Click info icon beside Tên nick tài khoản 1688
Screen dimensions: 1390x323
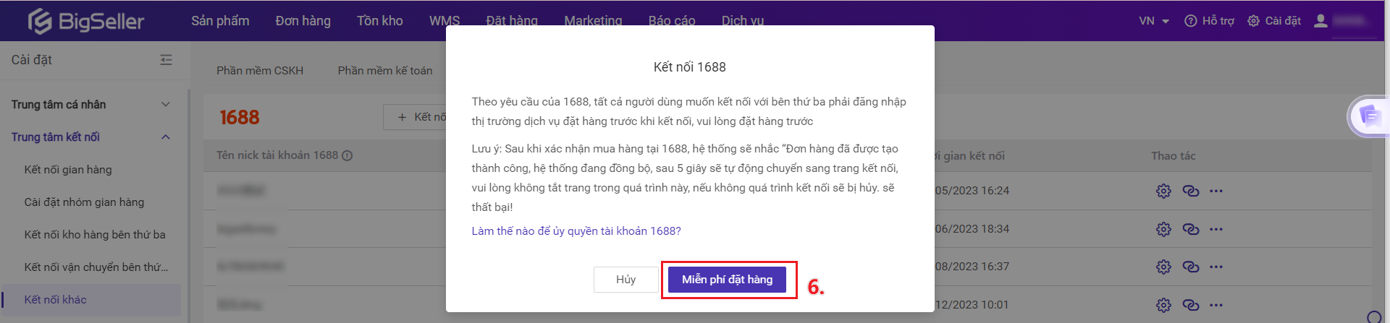(347, 155)
